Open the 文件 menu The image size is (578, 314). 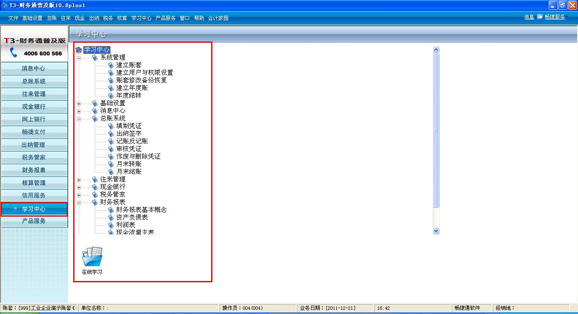click(13, 18)
